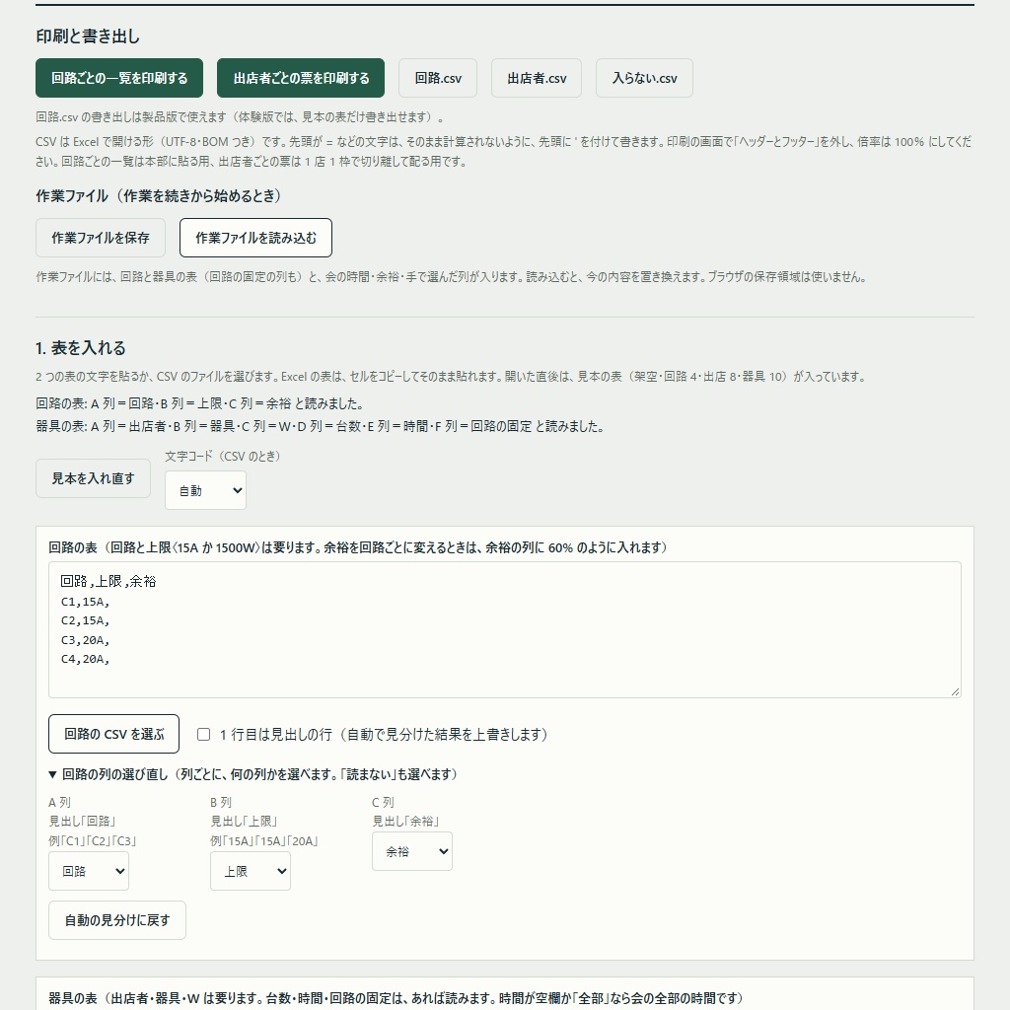Screen dimensions: 1010x1010
Task: Click the line starting 回路の表: A 列＝回路
Action: pyautogui.click(x=199, y=403)
